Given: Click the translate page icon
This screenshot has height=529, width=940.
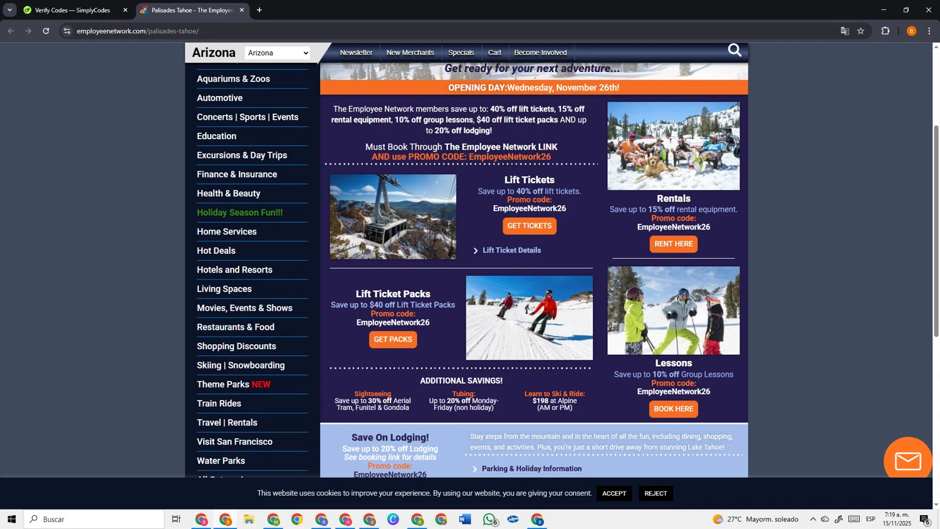Looking at the screenshot, I should [845, 31].
